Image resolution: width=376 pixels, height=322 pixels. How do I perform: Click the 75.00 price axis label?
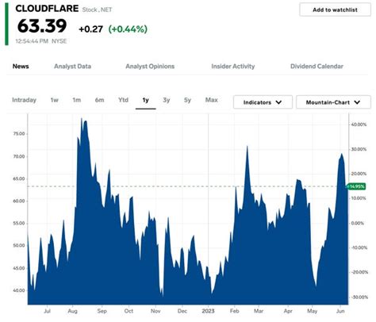pos(19,134)
